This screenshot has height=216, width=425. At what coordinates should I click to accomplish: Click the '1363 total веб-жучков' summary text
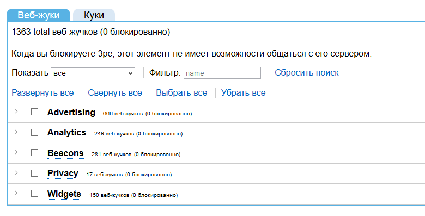click(54, 32)
